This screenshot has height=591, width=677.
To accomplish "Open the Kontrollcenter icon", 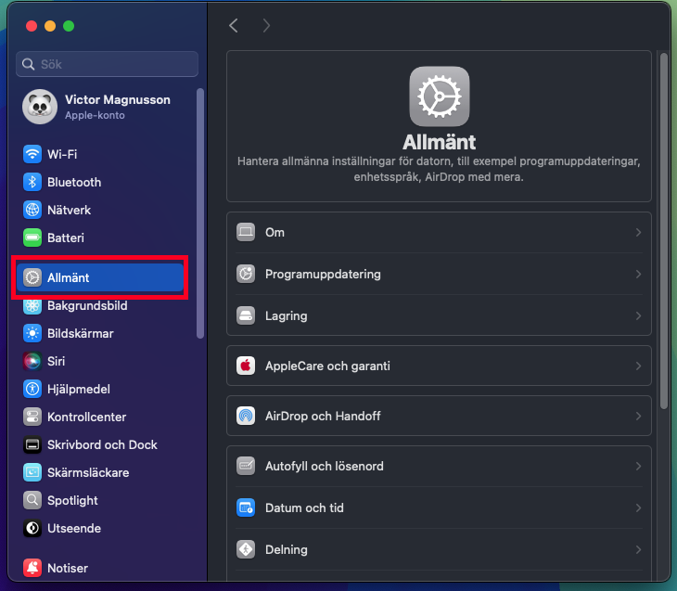I will tap(32, 417).
